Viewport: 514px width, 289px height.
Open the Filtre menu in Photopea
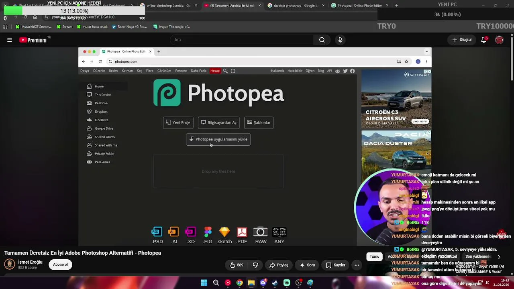[150, 71]
